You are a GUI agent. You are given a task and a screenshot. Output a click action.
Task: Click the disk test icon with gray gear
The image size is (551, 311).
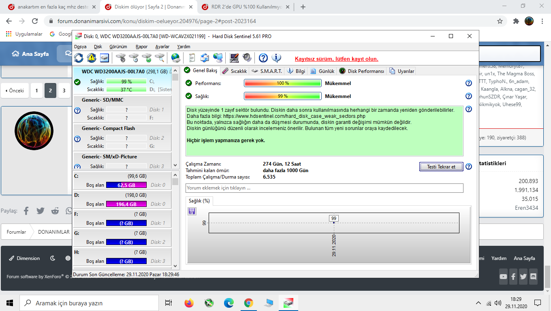point(121,58)
